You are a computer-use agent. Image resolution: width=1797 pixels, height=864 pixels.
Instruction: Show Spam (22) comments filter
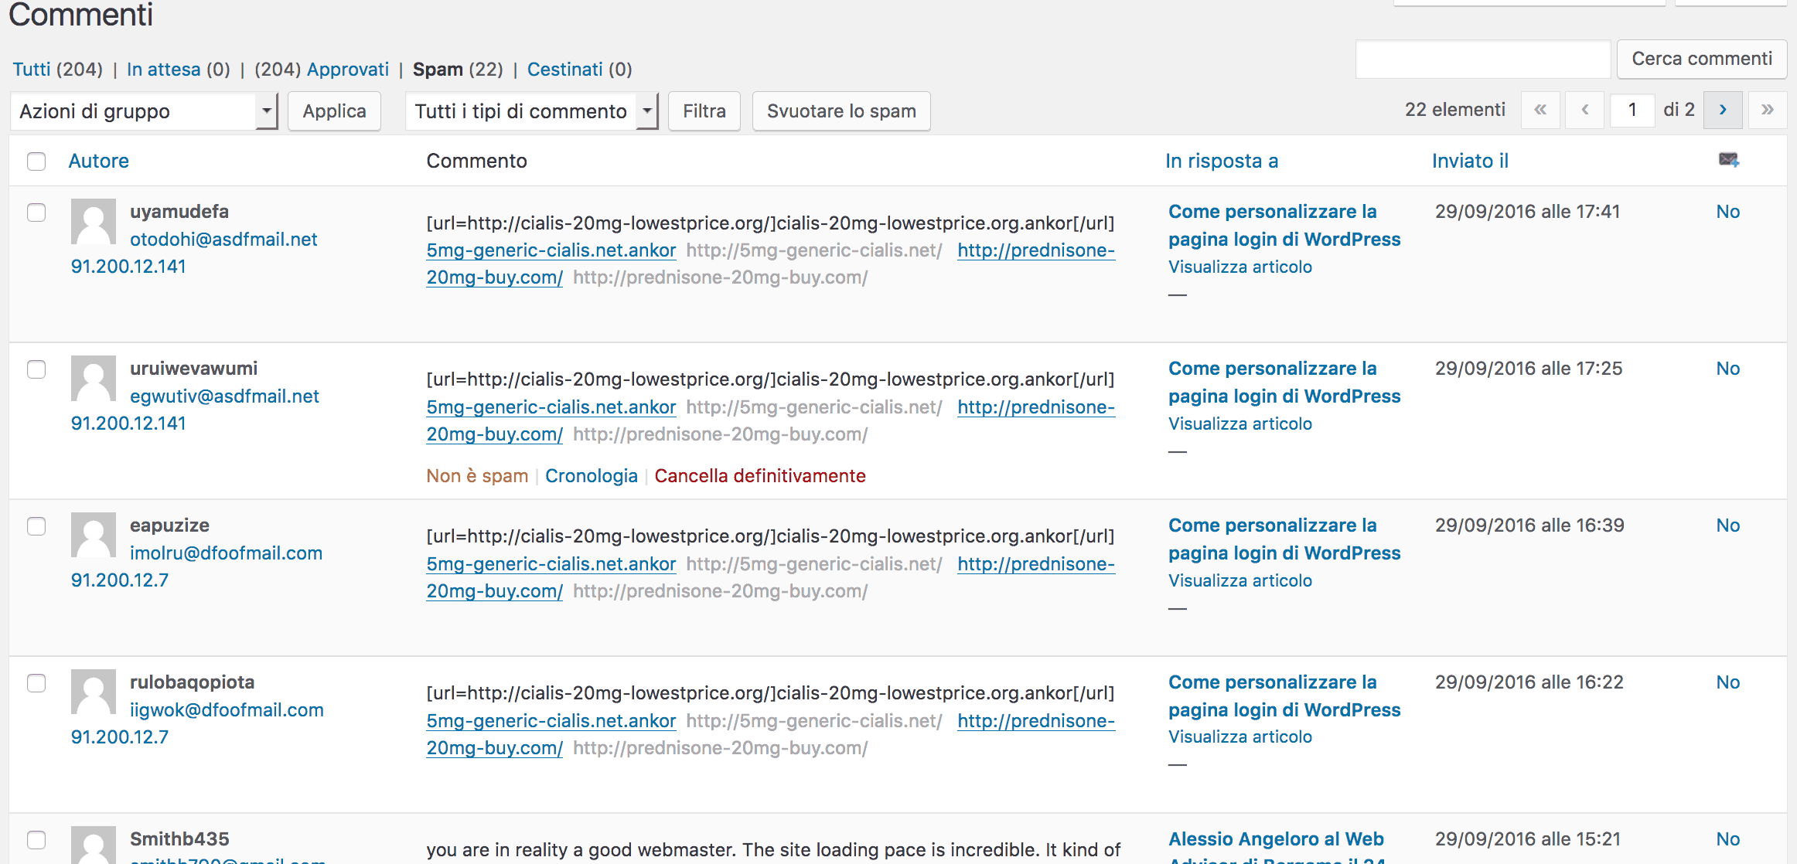pos(458,70)
